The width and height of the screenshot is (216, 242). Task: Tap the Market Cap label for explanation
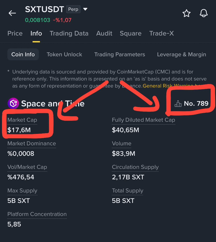tap(22, 120)
